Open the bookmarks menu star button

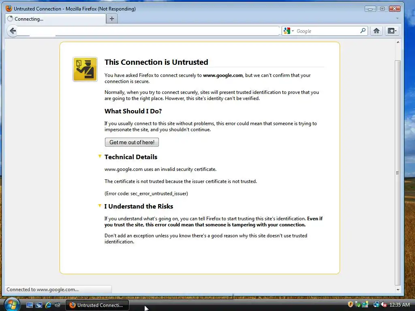tap(392, 31)
